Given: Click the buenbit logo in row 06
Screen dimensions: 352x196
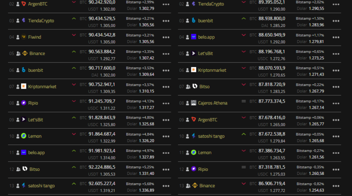Looking at the screenshot, I should [x=24, y=70].
